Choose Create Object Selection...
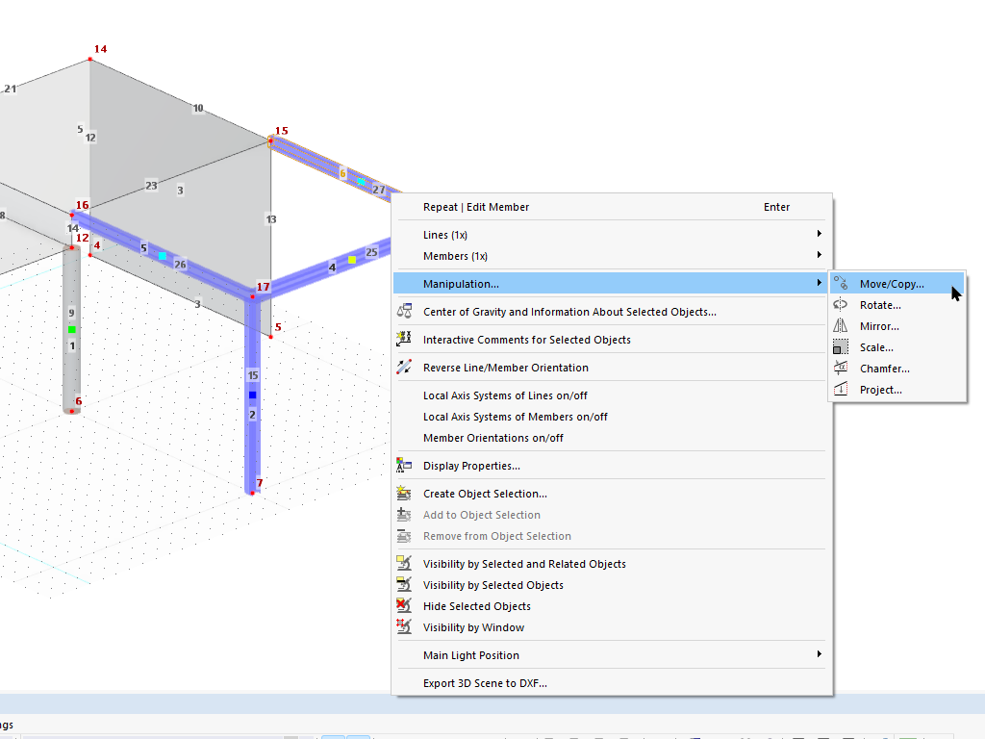Image resolution: width=985 pixels, height=739 pixels. click(x=609, y=494)
